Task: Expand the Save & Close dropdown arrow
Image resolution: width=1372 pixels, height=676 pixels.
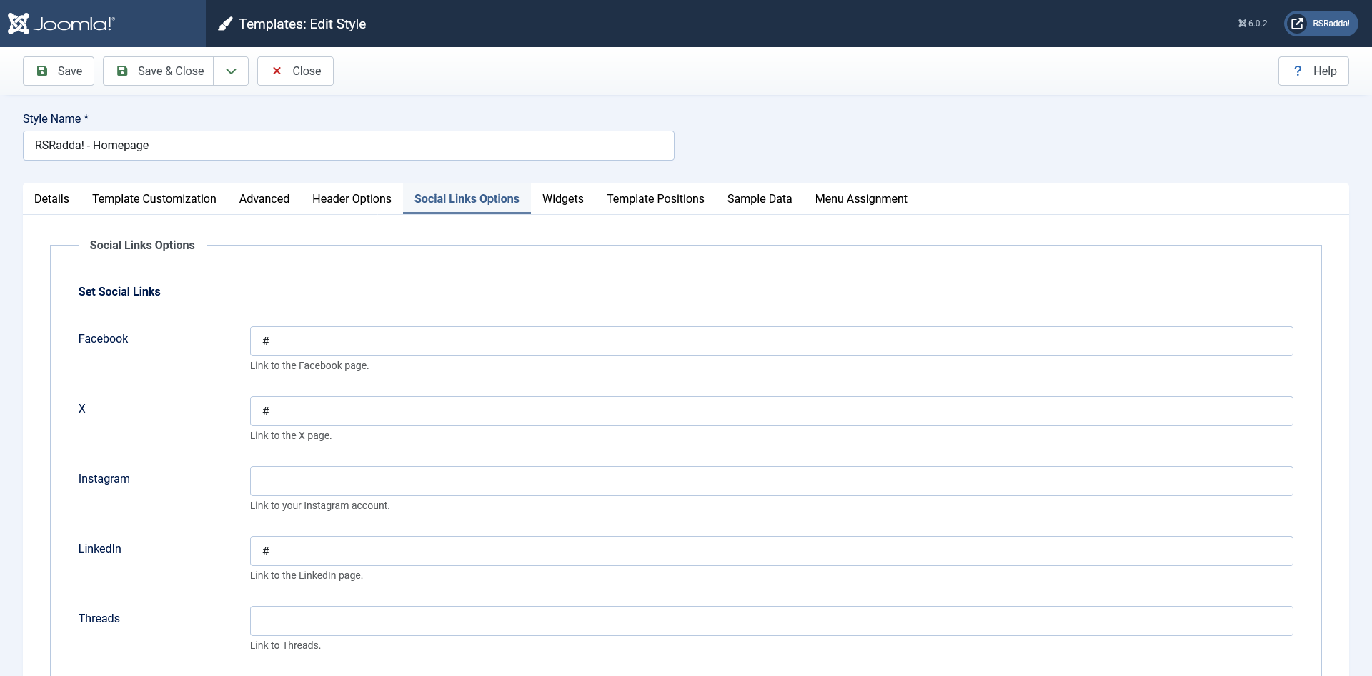Action: click(231, 71)
